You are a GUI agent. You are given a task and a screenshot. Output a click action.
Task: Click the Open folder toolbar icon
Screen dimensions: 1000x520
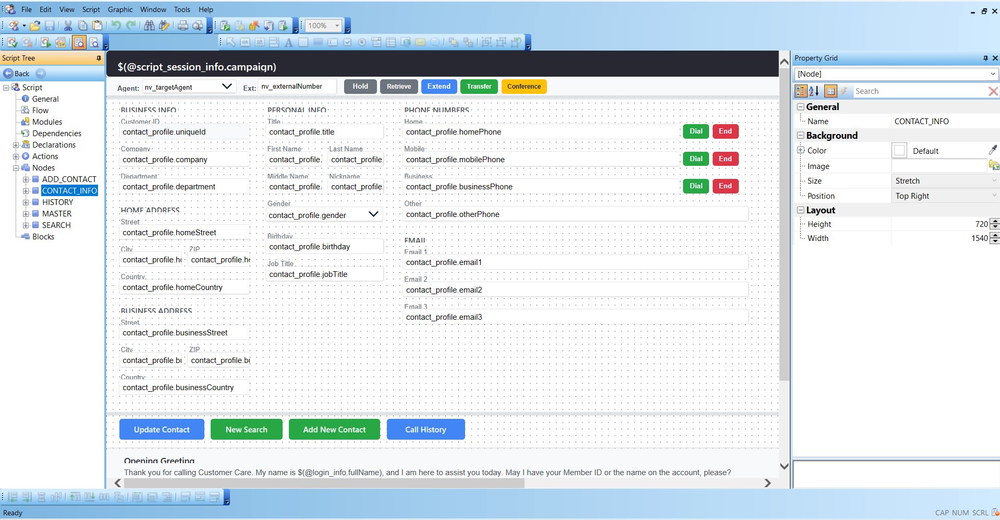35,26
